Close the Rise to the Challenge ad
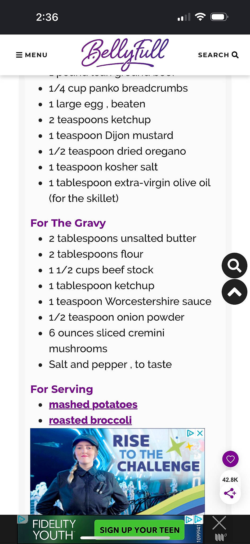Viewport: 250px width, 544px height. coord(200,433)
